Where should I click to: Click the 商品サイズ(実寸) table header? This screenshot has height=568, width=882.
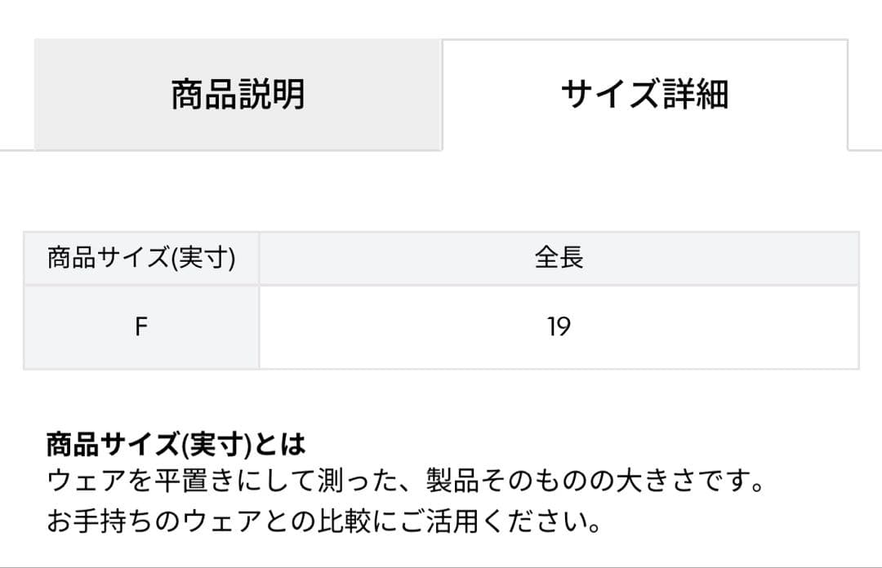[142, 258]
